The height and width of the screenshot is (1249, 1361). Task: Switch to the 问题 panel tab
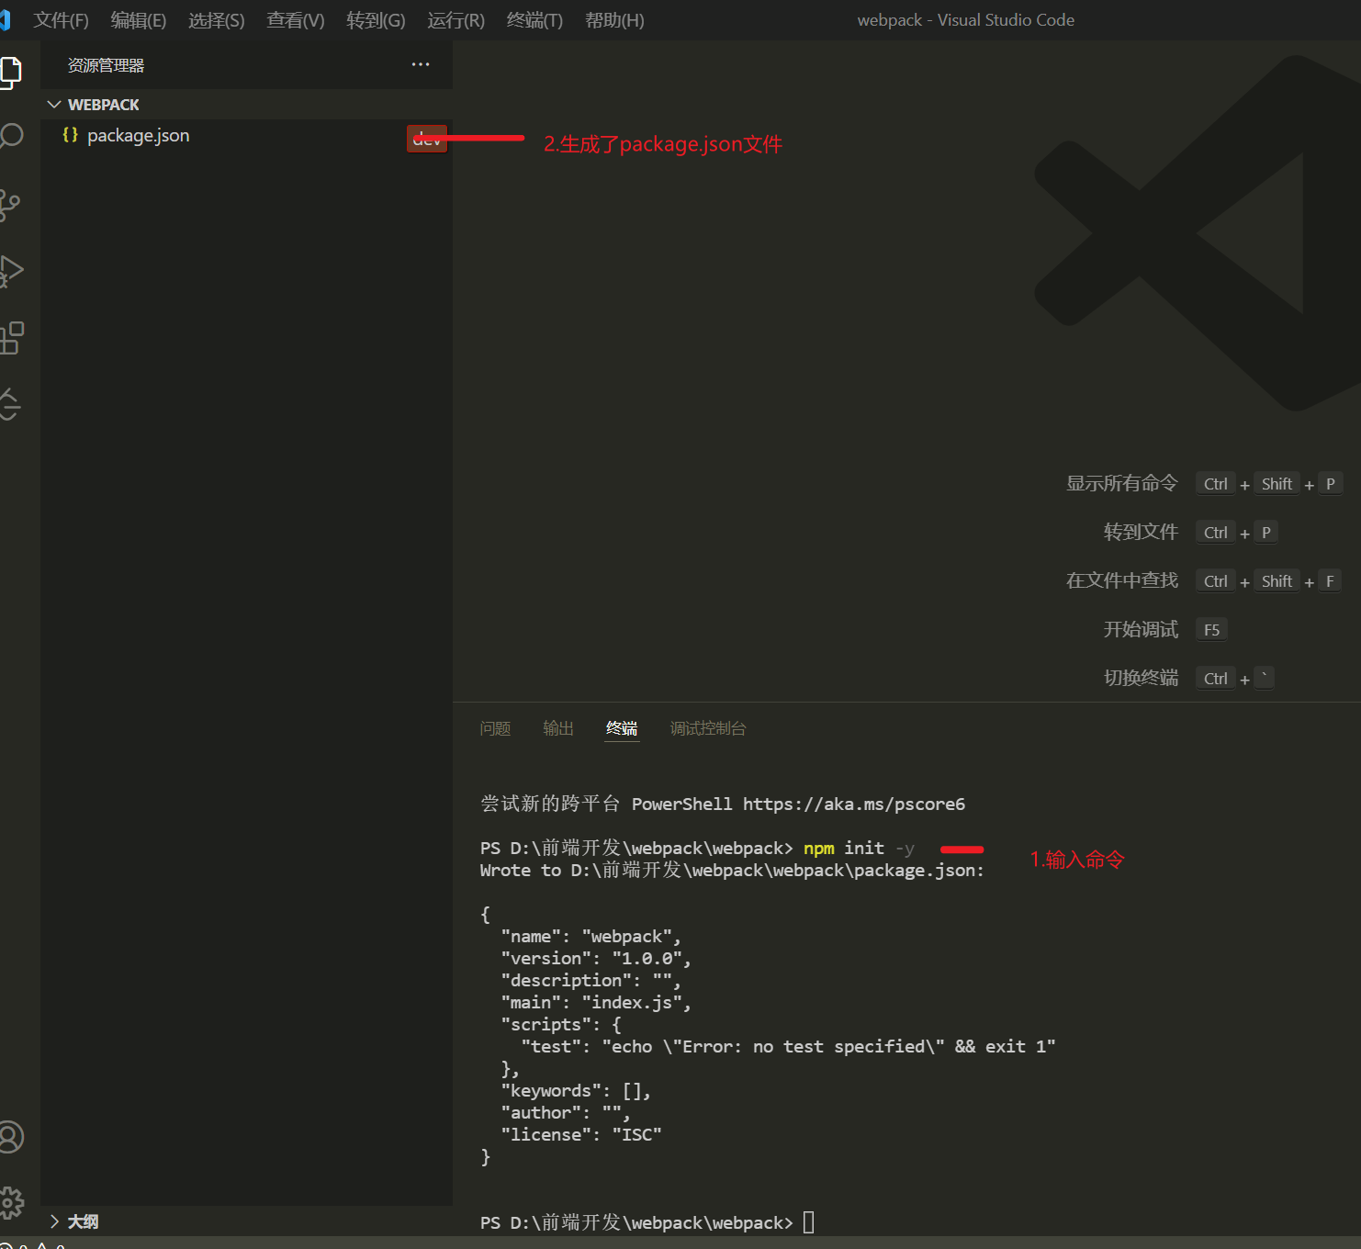click(x=495, y=728)
